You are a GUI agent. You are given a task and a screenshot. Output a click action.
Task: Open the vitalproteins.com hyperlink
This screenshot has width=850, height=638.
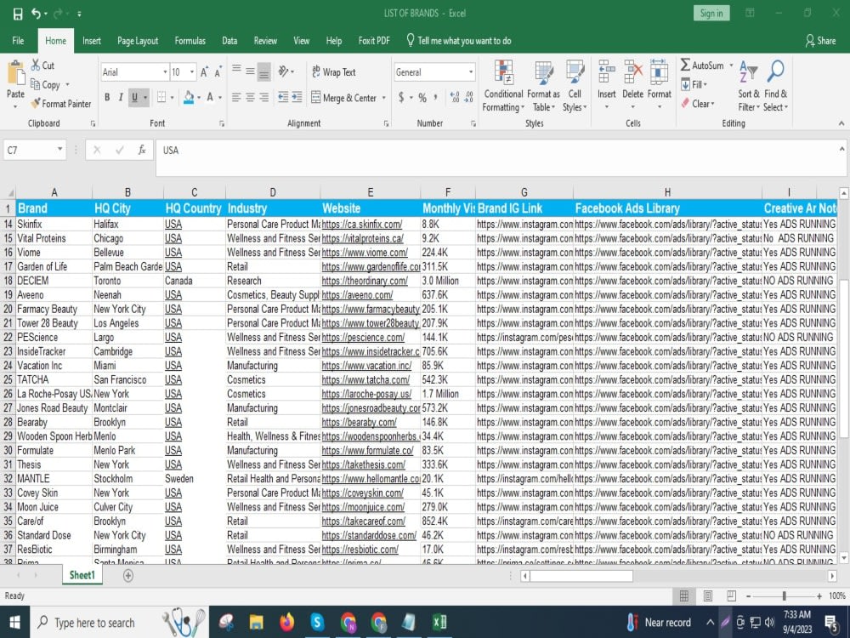(361, 238)
